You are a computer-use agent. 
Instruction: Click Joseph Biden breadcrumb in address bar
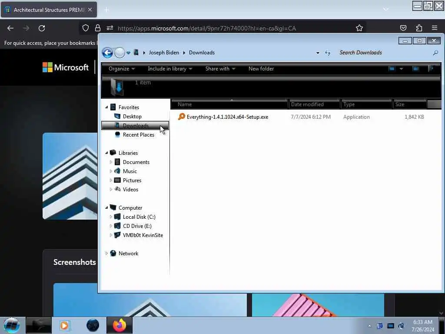point(164,53)
